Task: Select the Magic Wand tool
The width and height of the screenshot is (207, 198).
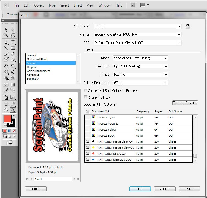Action: (x=6, y=35)
